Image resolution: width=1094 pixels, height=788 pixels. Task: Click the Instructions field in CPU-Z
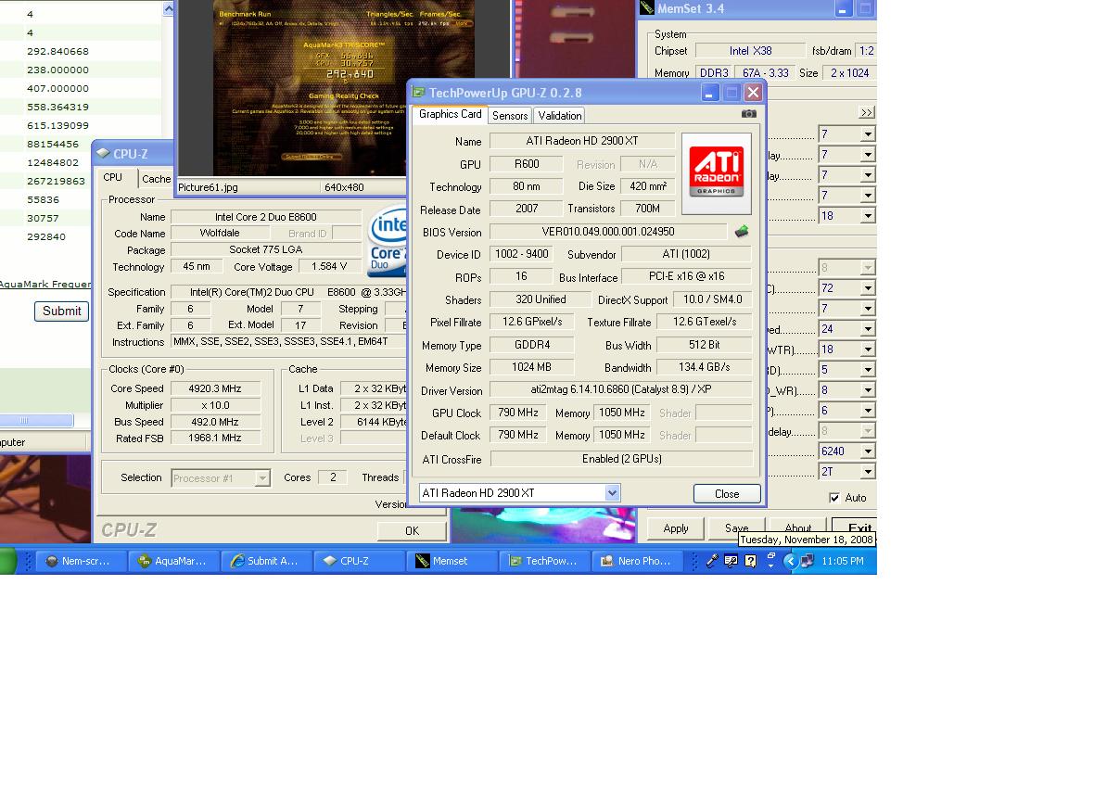[x=289, y=342]
